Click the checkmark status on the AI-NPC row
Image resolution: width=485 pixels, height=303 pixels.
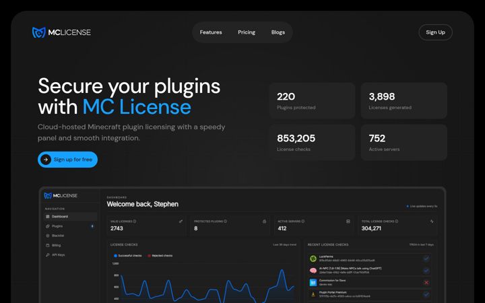tap(426, 271)
